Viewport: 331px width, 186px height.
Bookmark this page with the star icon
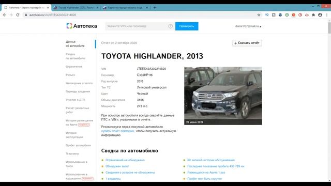point(259,15)
